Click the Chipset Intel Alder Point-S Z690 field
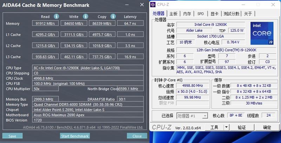 click(x=88, y=109)
